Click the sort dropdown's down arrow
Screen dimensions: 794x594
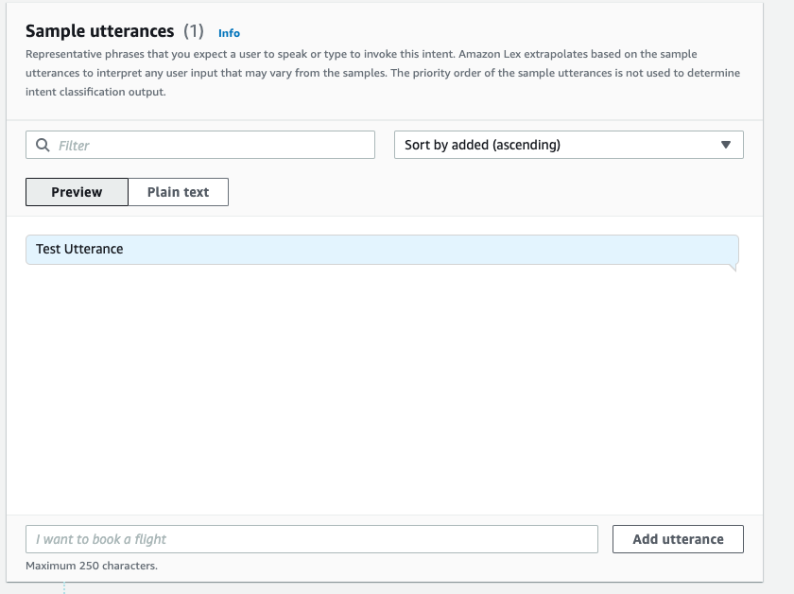[x=726, y=145]
